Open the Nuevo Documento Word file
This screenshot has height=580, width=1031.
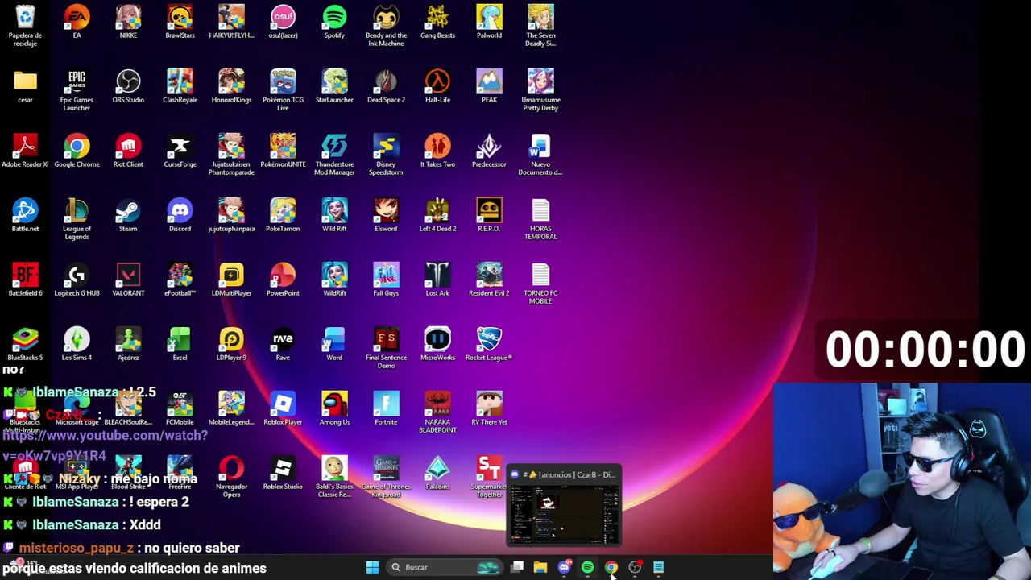coord(540,155)
